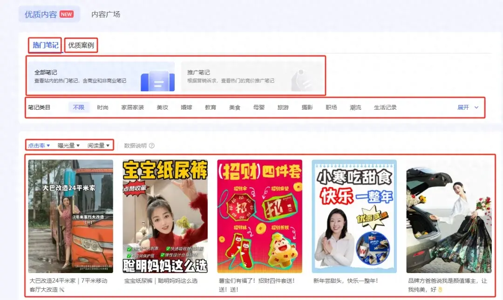Select the 母婴 category filter
This screenshot has height=300, width=503.
click(x=259, y=107)
